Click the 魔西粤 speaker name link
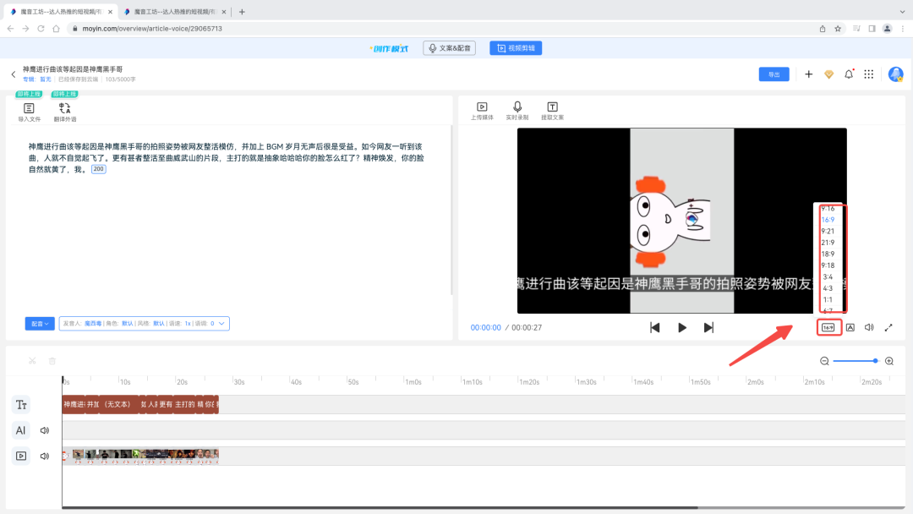Viewport: 913px width, 514px height. [93, 324]
